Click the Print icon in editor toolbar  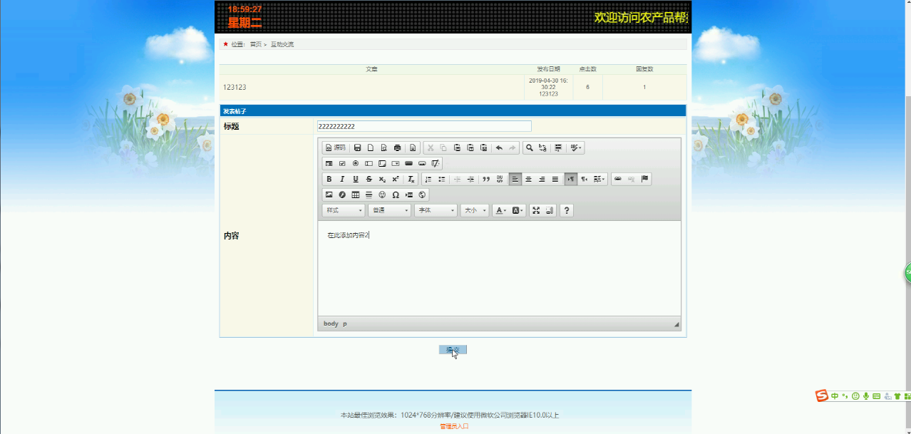click(x=397, y=148)
